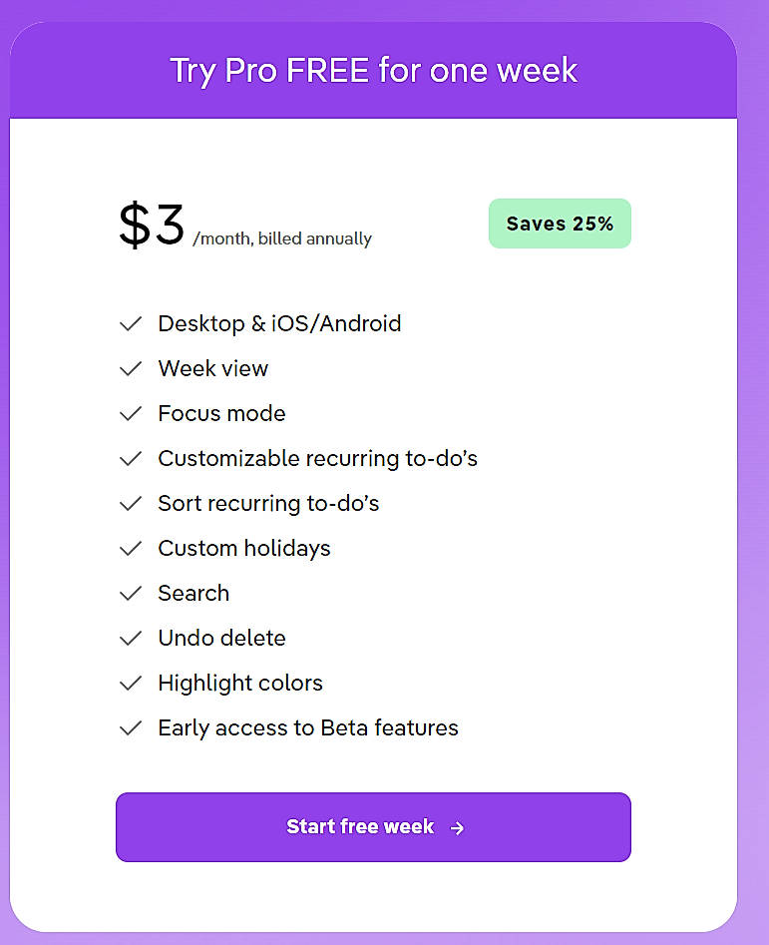Toggle the checkmark beside Early access to Beta features
769x945 pixels.
(131, 727)
